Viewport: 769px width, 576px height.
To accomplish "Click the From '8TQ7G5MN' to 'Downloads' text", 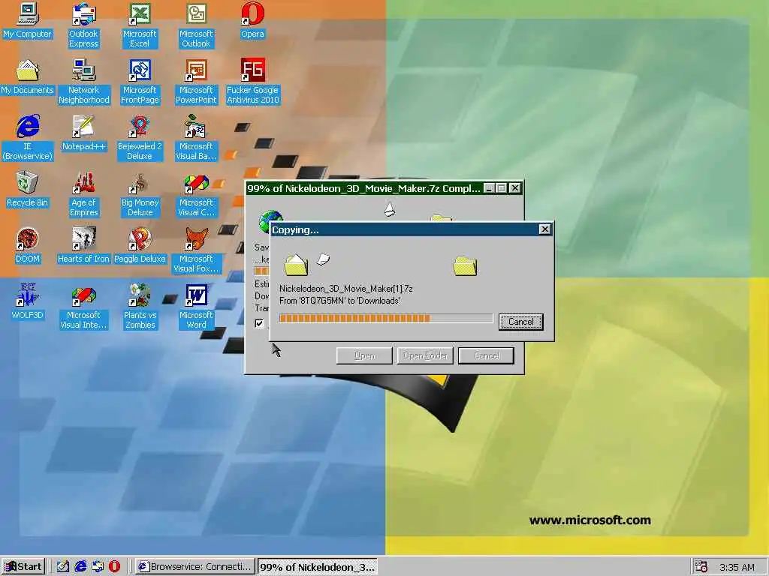I will (339, 301).
